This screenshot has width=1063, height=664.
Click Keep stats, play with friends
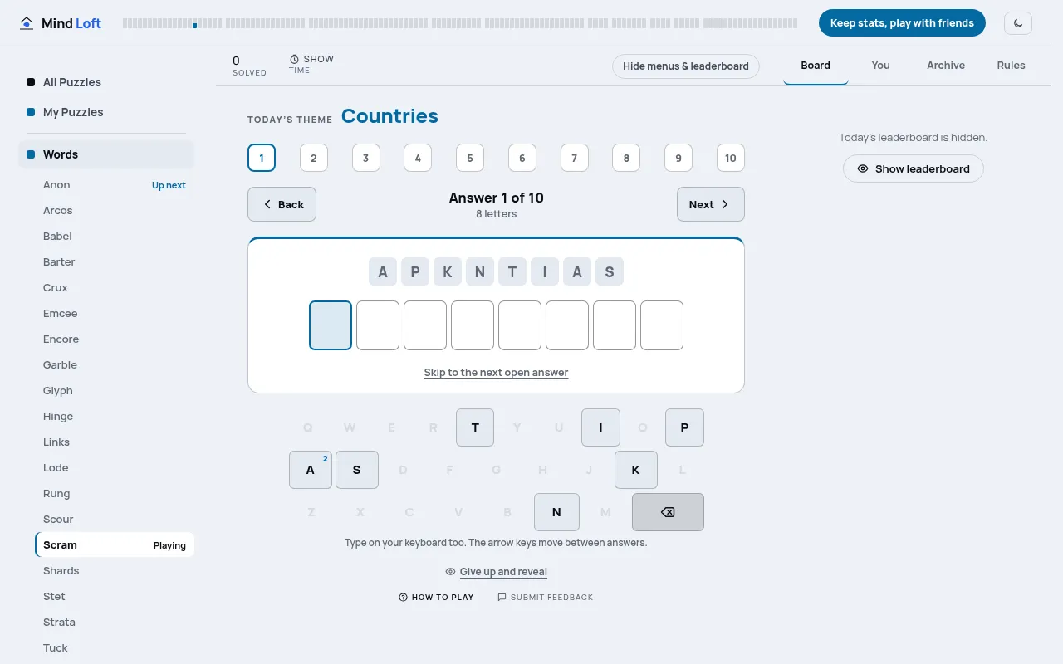[902, 23]
